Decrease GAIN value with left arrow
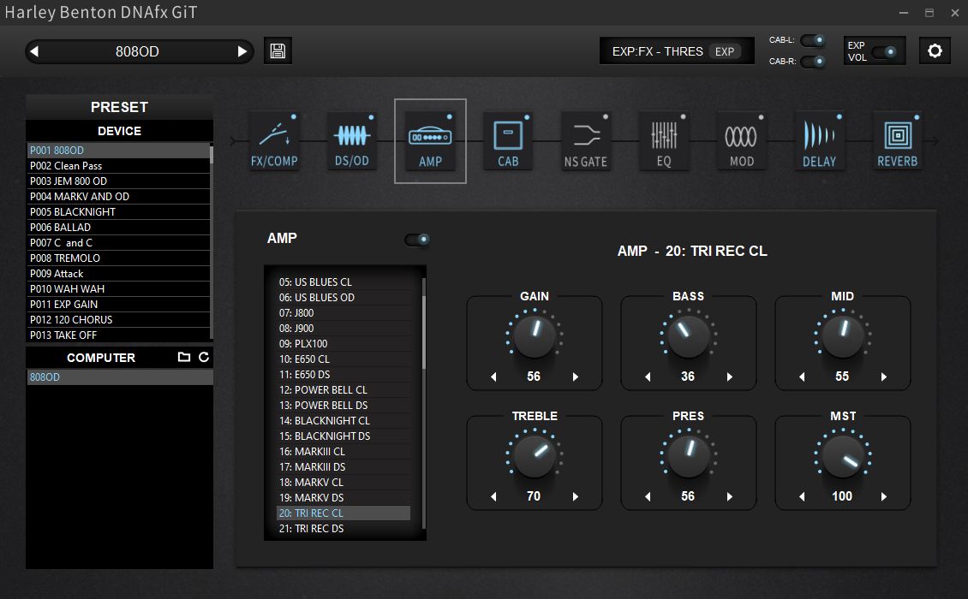This screenshot has width=968, height=599. (x=493, y=377)
